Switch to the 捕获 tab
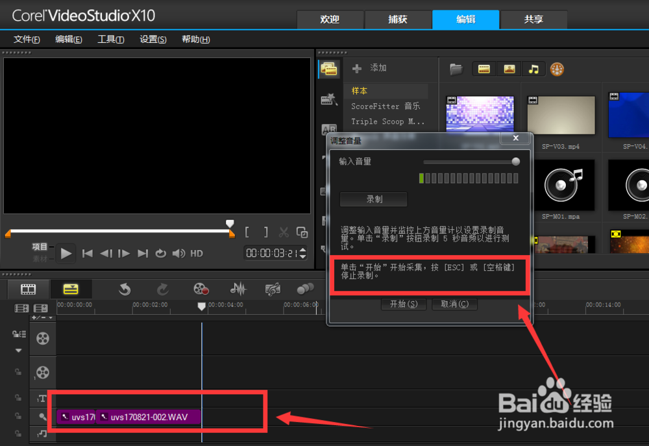 (398, 19)
